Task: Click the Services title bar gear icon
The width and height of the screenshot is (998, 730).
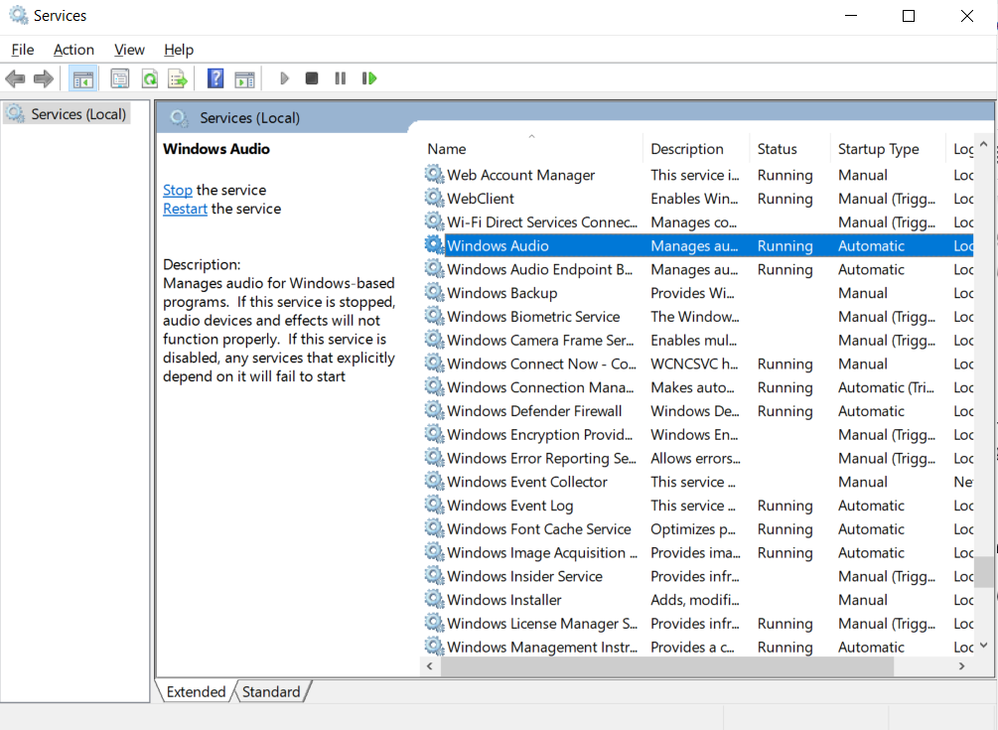Action: [18, 15]
